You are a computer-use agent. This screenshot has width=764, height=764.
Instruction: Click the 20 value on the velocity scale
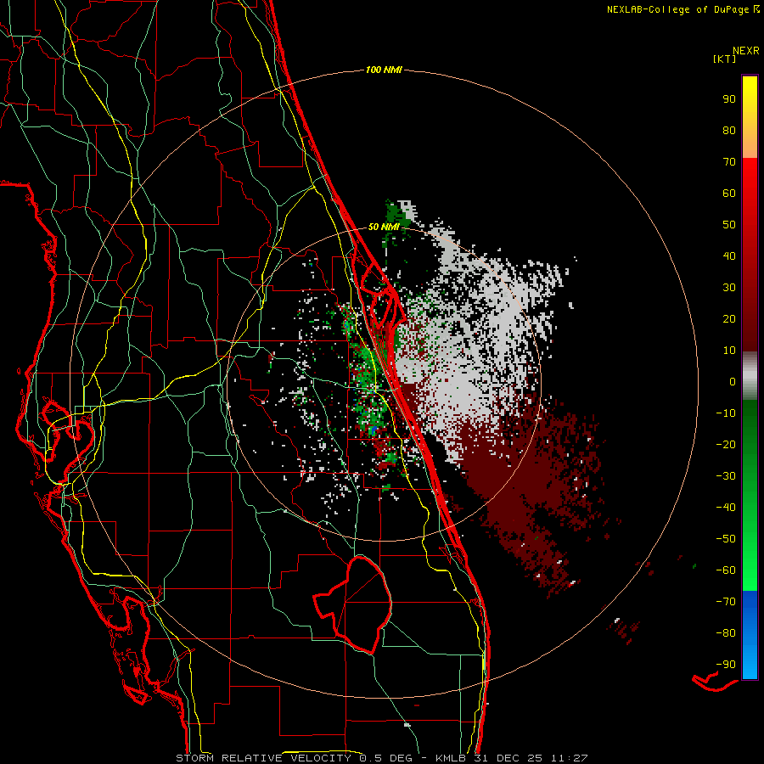(x=729, y=318)
